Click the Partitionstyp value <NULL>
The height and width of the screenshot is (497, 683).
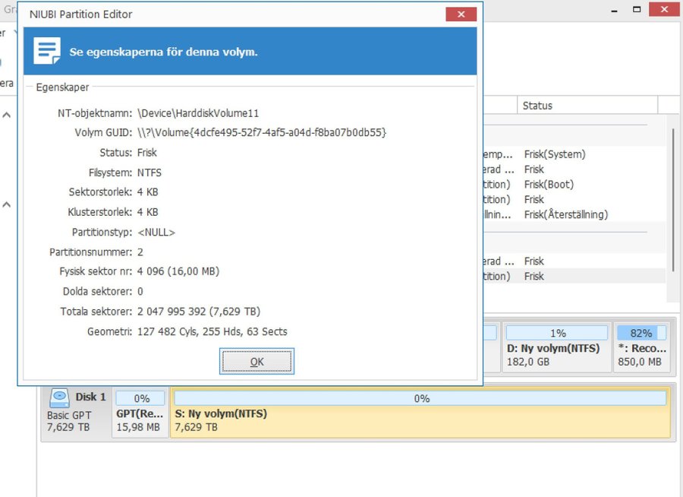(156, 232)
